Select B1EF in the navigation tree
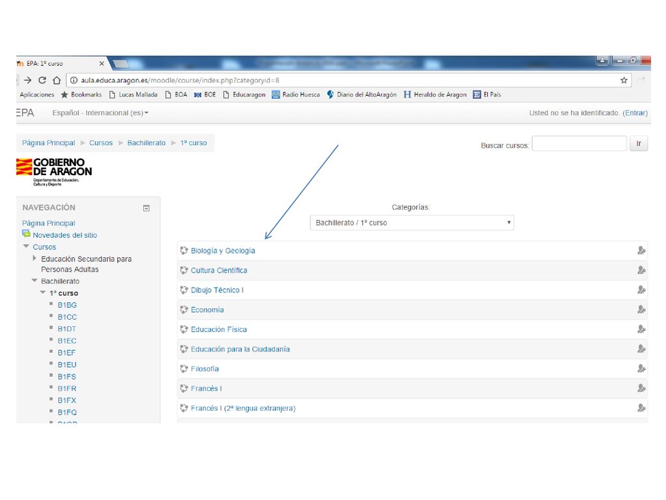 point(67,352)
